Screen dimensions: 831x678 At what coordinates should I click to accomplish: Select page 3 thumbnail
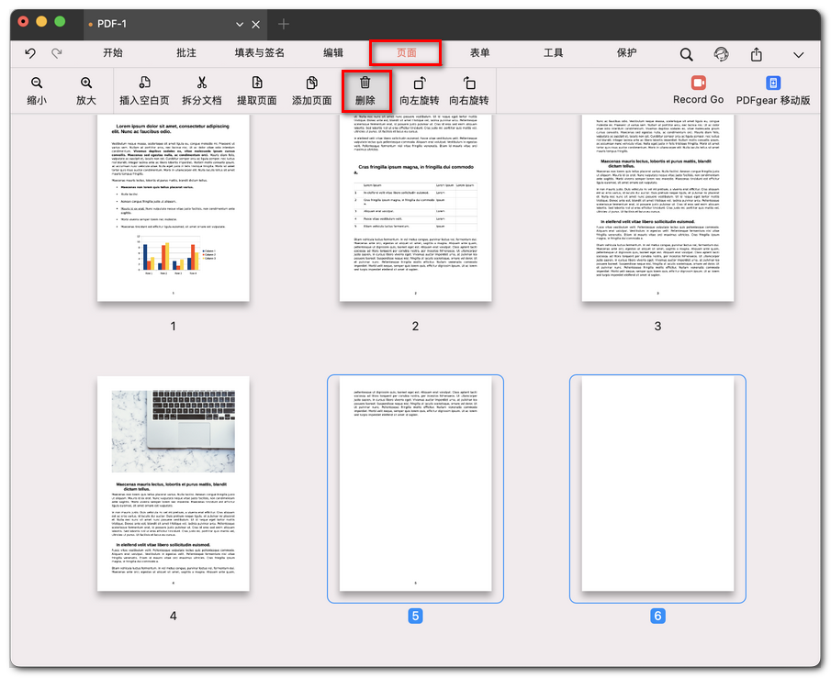point(657,206)
